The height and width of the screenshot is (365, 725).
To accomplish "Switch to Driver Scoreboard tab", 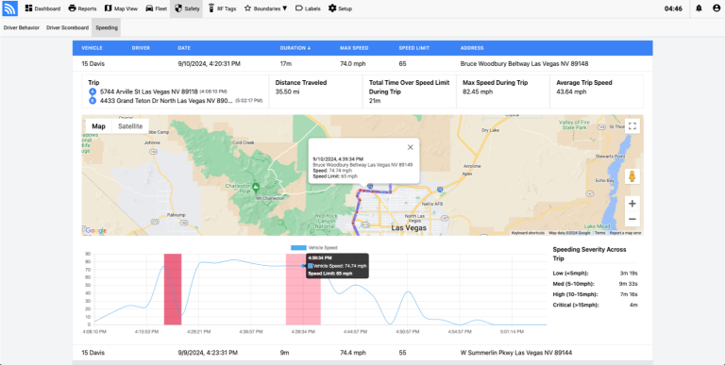I will click(x=68, y=27).
